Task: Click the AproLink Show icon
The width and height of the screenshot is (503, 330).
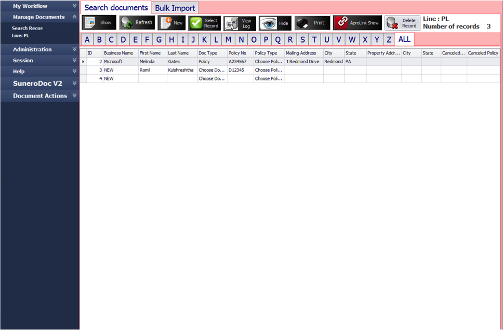Action: pos(358,23)
